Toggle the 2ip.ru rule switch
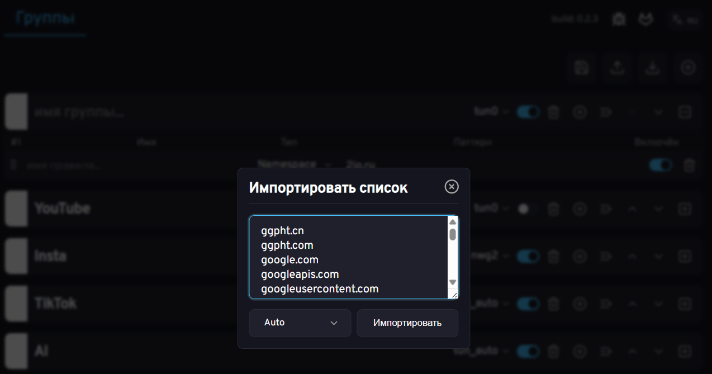Viewport: 712px width, 374px height. [x=661, y=165]
